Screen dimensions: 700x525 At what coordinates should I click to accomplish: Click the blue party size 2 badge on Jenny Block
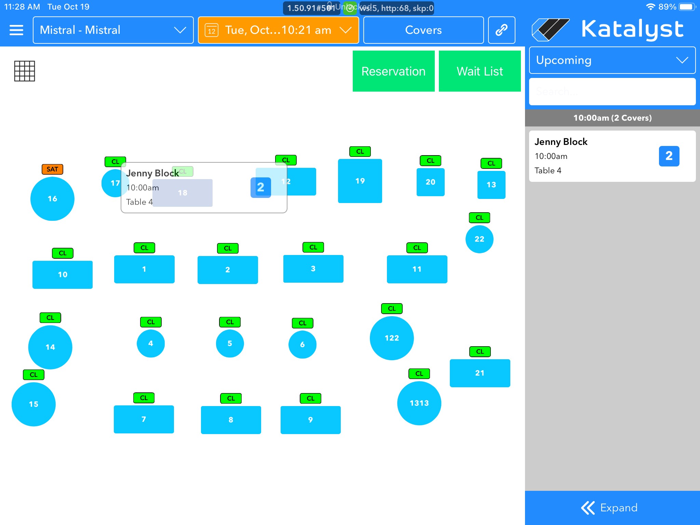pos(669,156)
